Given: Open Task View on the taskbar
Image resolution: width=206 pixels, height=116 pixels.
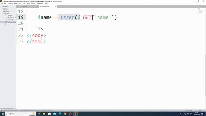Looking at the screenshot, I should coord(39,114).
